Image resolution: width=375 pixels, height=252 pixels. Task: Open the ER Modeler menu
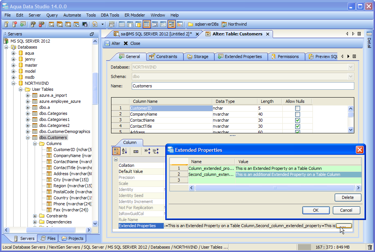coord(135,15)
